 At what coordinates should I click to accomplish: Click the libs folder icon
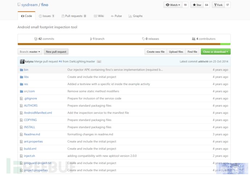click(21, 77)
